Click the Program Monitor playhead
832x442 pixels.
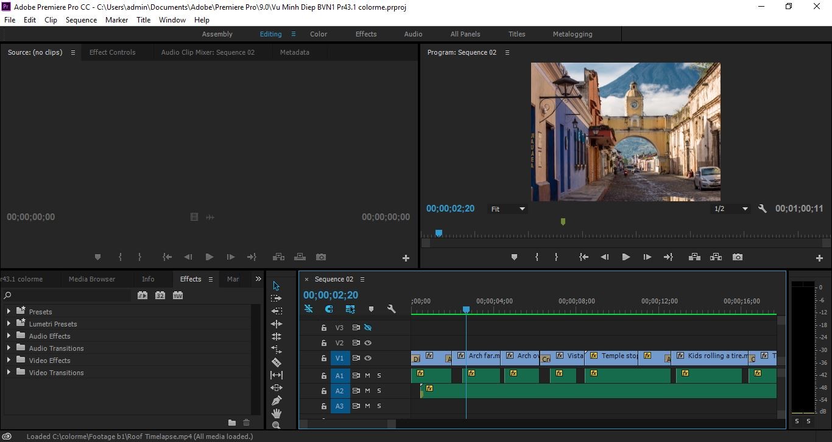click(439, 233)
